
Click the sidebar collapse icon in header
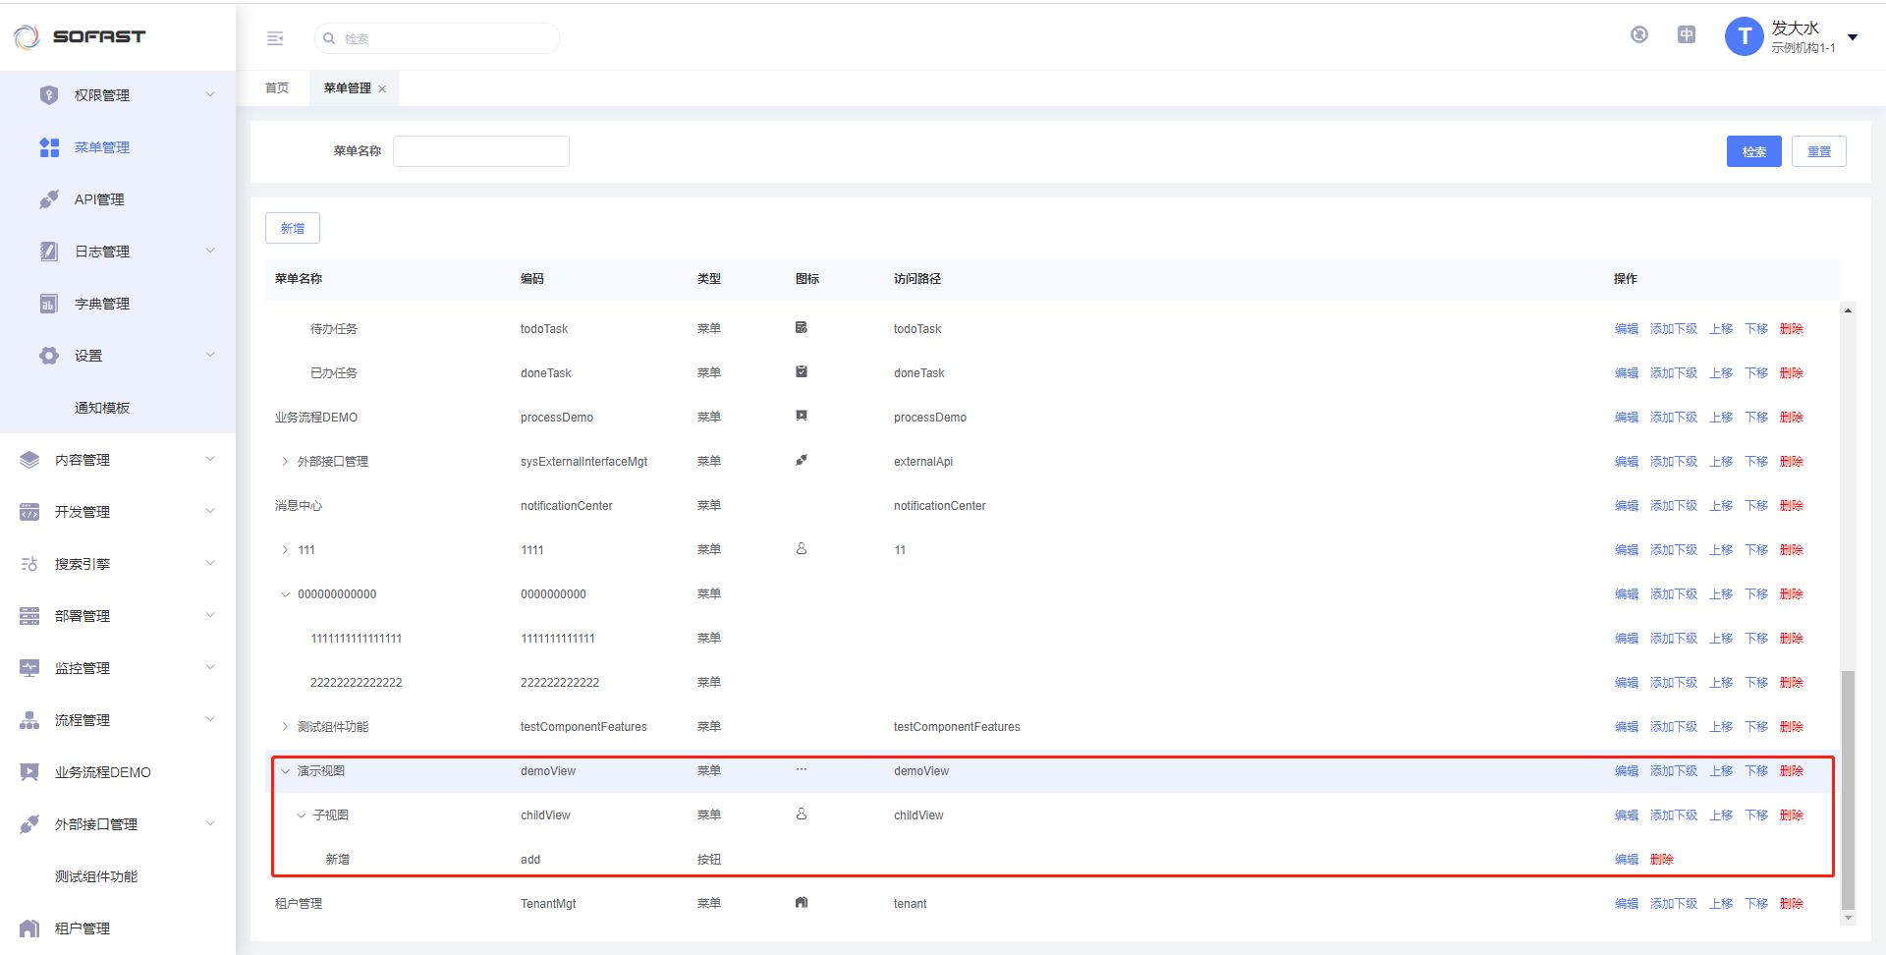(275, 38)
